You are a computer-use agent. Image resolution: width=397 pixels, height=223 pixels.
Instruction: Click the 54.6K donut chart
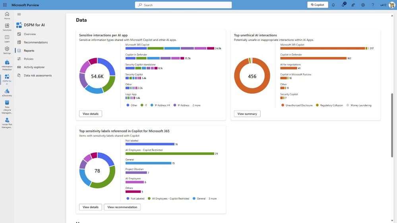click(97, 76)
